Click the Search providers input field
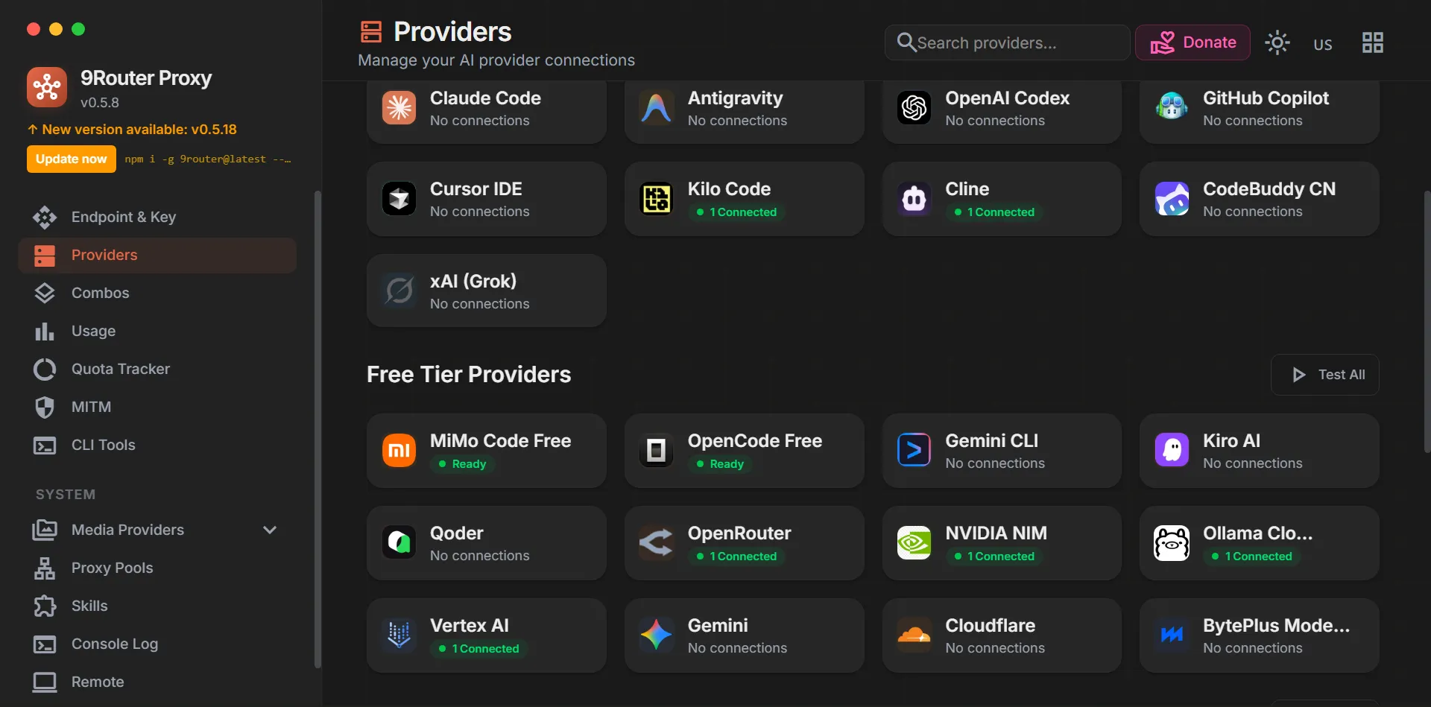1431x707 pixels. pos(1007,42)
